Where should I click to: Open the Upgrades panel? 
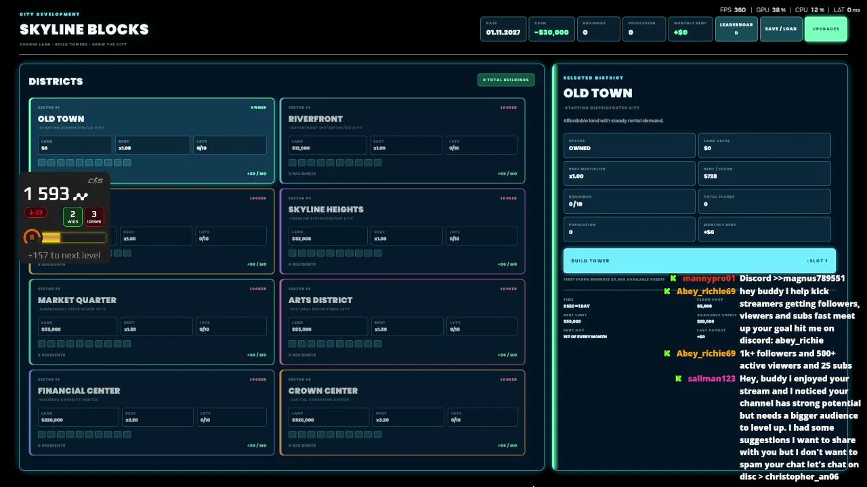(826, 29)
